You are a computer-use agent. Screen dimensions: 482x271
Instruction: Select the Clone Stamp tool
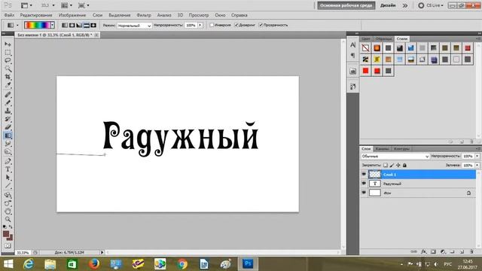click(x=8, y=111)
